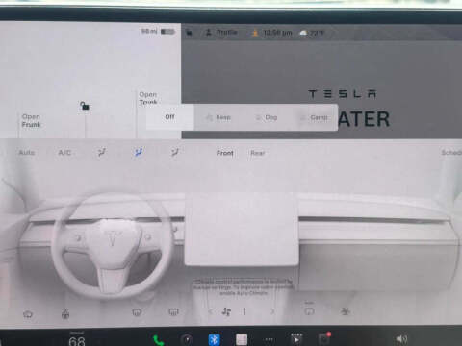Toggle the highlighted blue airflow direction icon
Image resolution: width=462 pixels, height=346 pixels.
[139, 152]
